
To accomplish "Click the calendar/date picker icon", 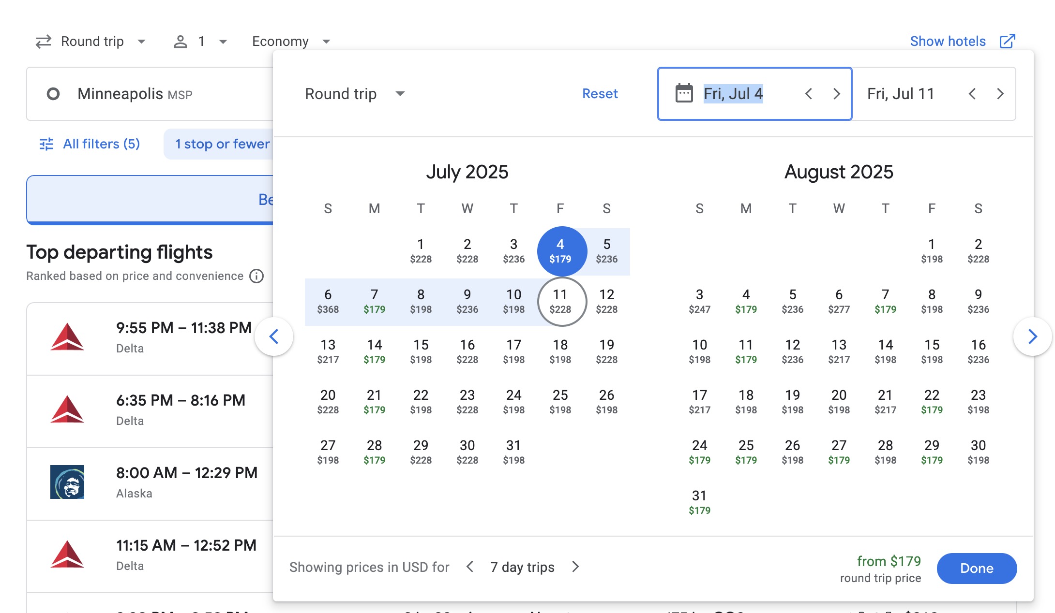I will [x=683, y=93].
